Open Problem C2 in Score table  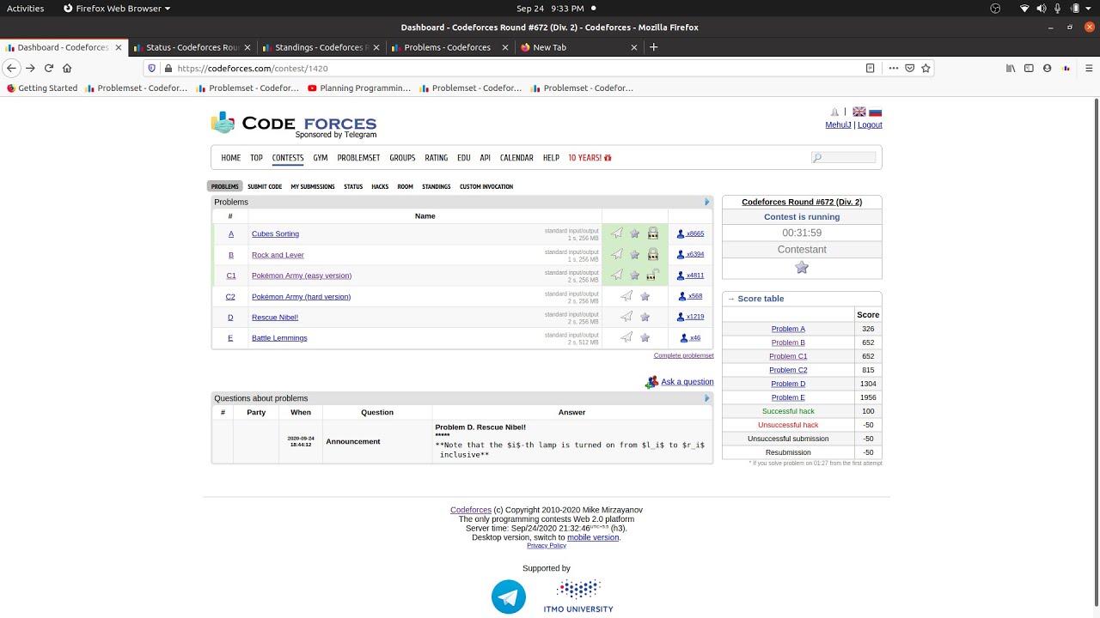tap(788, 370)
